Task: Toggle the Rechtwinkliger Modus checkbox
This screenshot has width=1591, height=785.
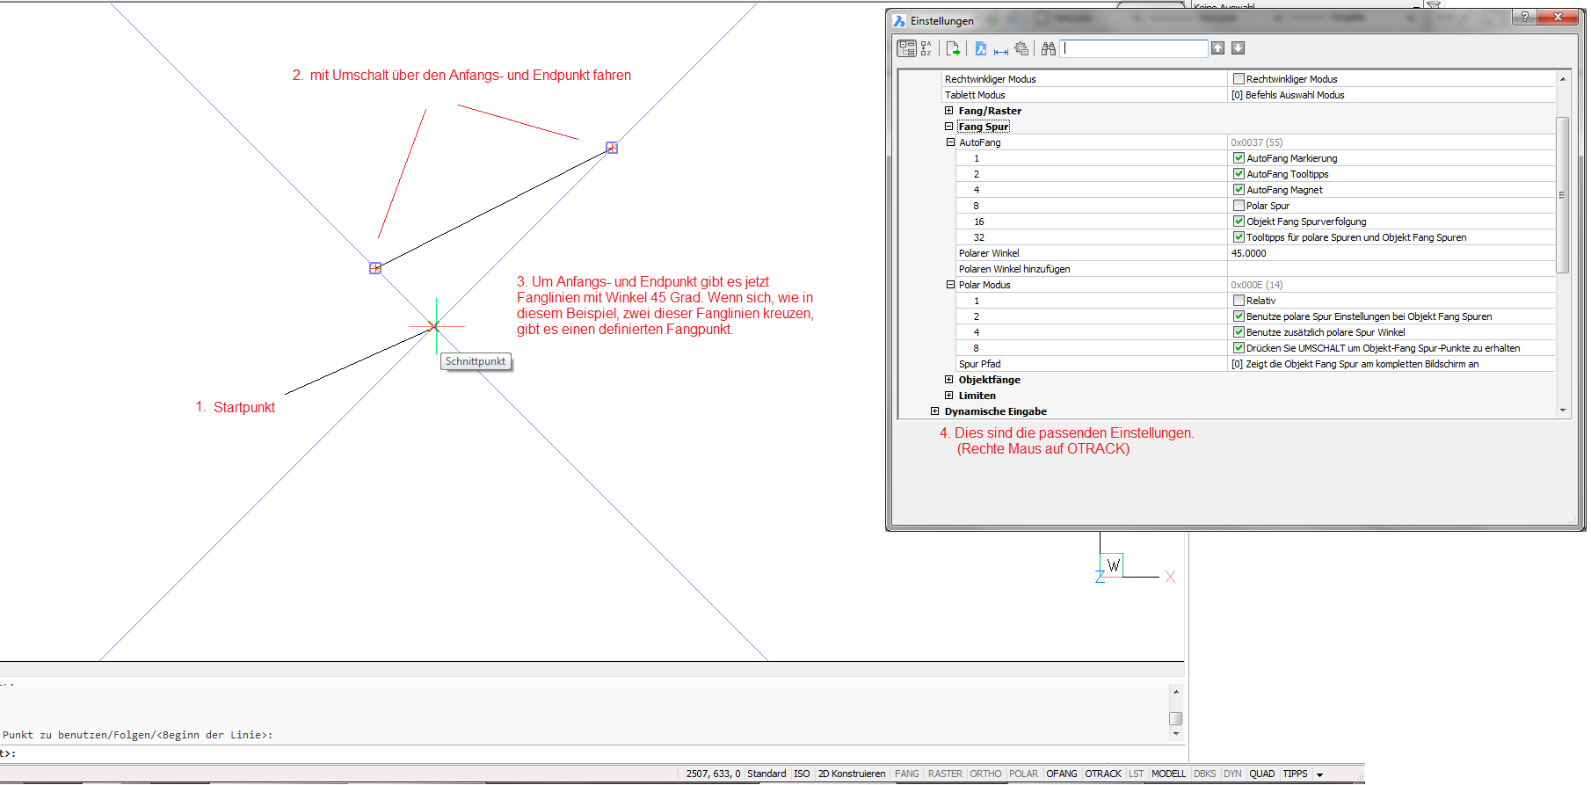Action: pos(1239,79)
